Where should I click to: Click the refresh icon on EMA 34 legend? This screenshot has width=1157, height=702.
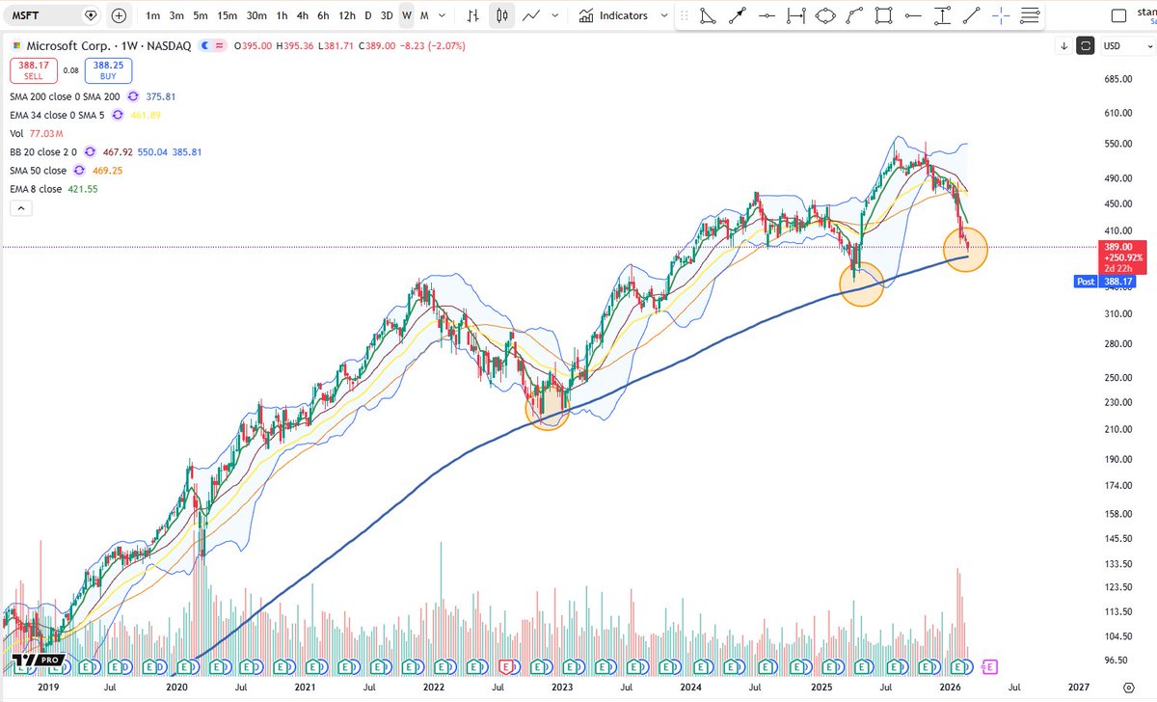coord(118,115)
